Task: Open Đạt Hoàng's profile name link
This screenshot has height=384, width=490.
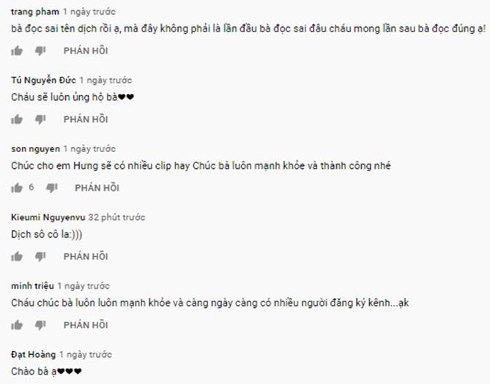Action: point(34,354)
